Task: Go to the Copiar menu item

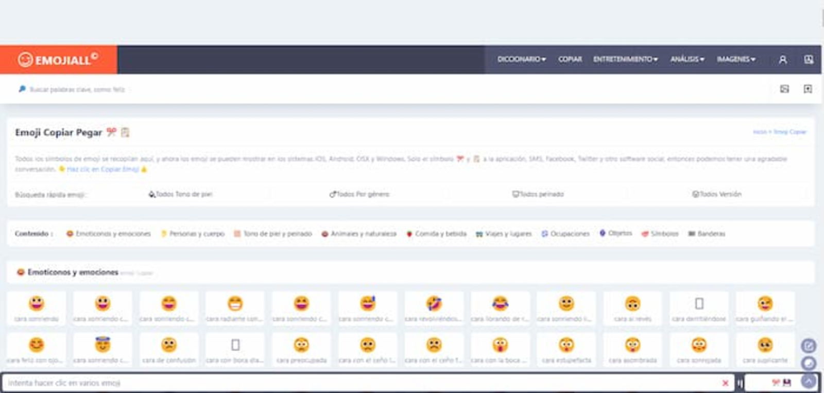Action: [x=570, y=59]
